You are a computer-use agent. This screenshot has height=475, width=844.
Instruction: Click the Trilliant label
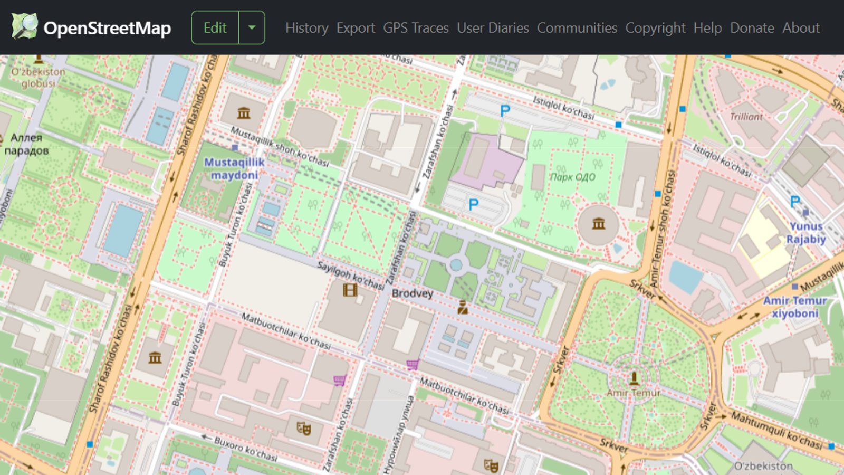(x=746, y=117)
